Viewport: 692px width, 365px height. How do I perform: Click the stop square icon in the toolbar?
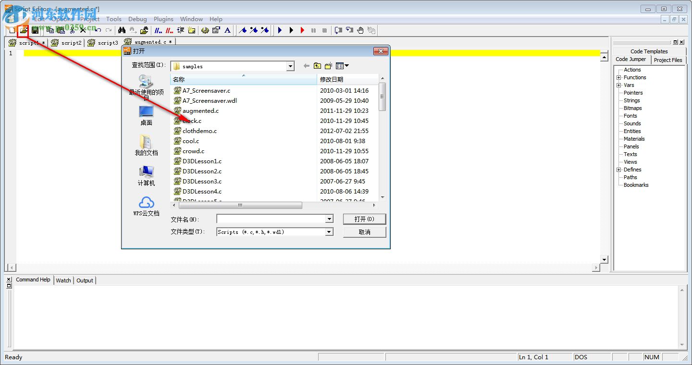tap(324, 30)
